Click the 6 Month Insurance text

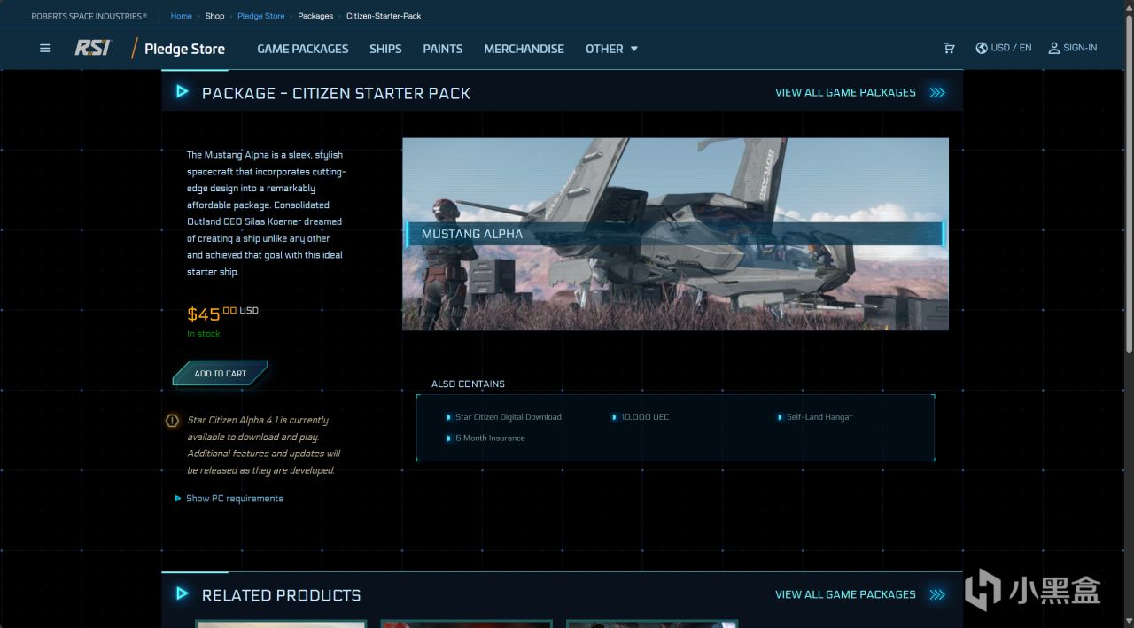[x=490, y=438]
